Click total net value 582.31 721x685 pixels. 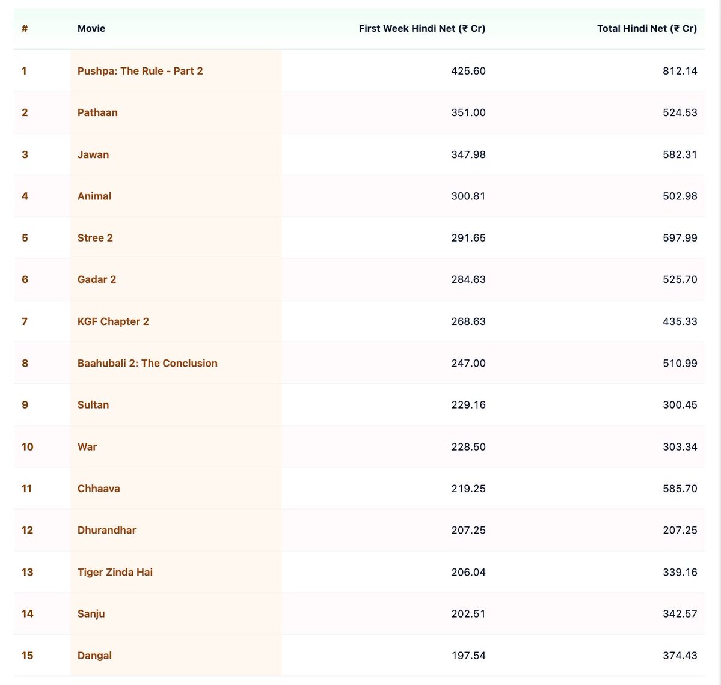pyautogui.click(x=680, y=154)
